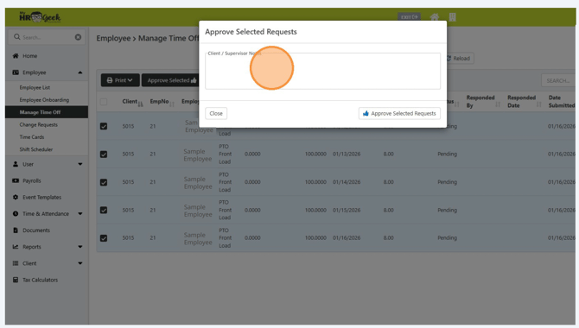Open Employee List

35,87
